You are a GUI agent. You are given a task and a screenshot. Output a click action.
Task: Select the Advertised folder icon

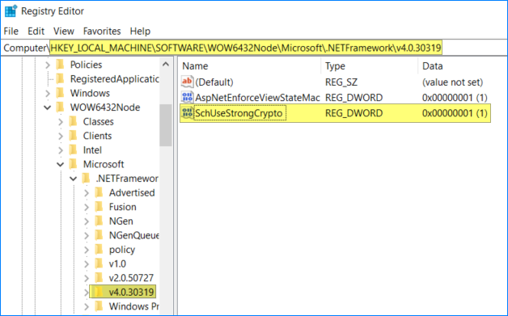(x=99, y=192)
